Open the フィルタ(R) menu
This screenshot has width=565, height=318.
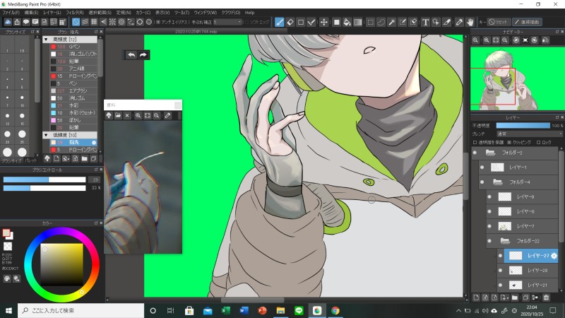(75, 13)
